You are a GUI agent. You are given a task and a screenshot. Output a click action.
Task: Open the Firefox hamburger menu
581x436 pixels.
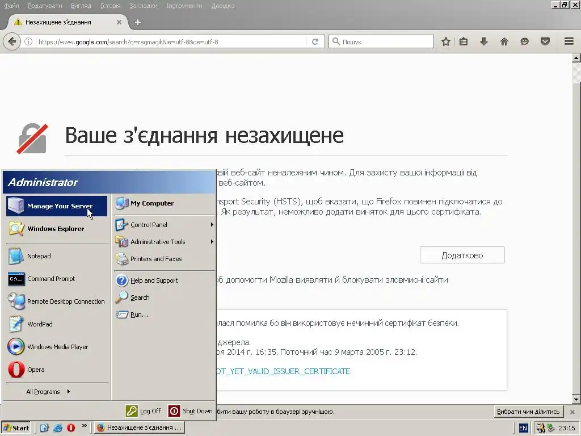569,41
